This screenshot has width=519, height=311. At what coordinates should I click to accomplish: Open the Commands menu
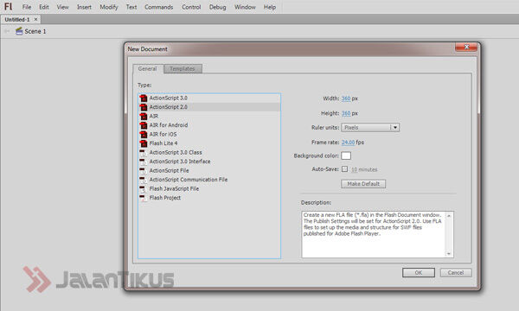coord(159,7)
